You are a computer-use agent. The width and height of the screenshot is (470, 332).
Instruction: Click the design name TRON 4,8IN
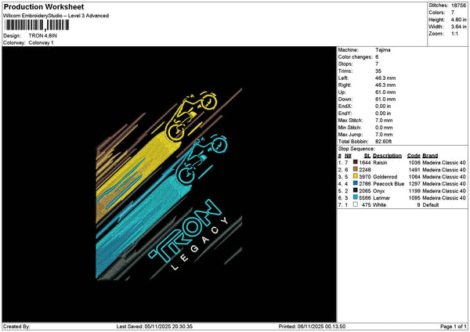[x=42, y=36]
